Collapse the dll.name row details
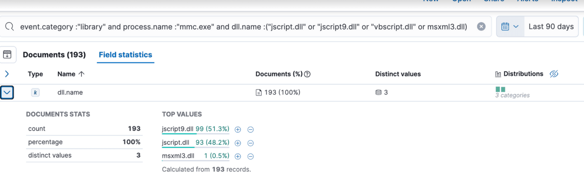The height and width of the screenshot is (183, 584). (x=7, y=93)
